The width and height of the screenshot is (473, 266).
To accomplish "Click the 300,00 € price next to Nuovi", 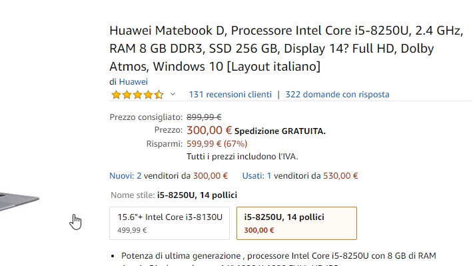I will point(211,176).
